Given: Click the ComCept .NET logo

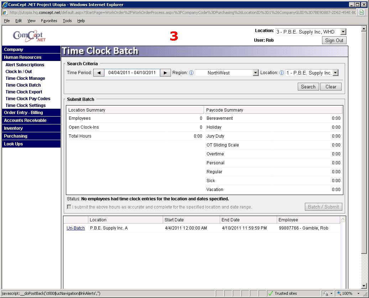Looking at the screenshot, I should [28, 36].
